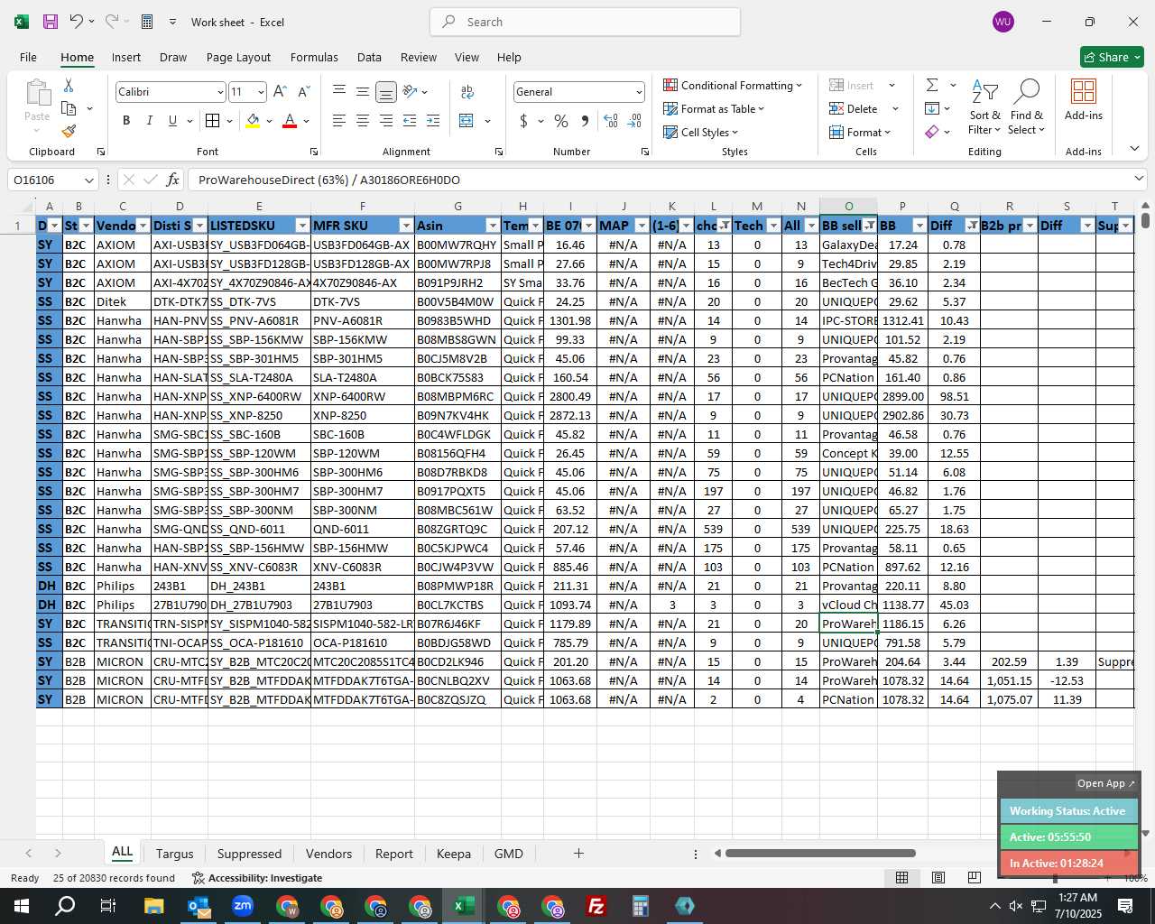Click Format as Table button
1155x924 pixels.
[714, 108]
